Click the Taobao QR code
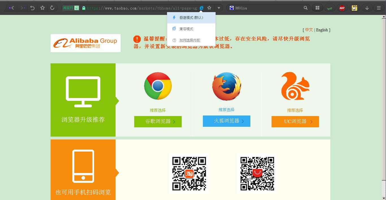Image resolution: width=386 pixels, height=200 pixels. (189, 174)
